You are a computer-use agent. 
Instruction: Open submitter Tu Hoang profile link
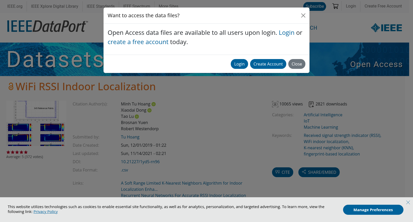click(130, 137)
